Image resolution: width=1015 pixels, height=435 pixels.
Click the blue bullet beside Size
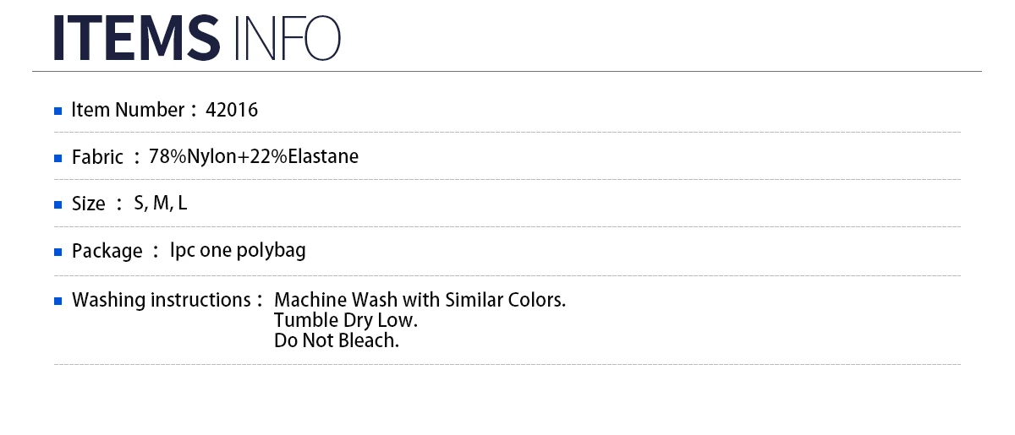(58, 205)
